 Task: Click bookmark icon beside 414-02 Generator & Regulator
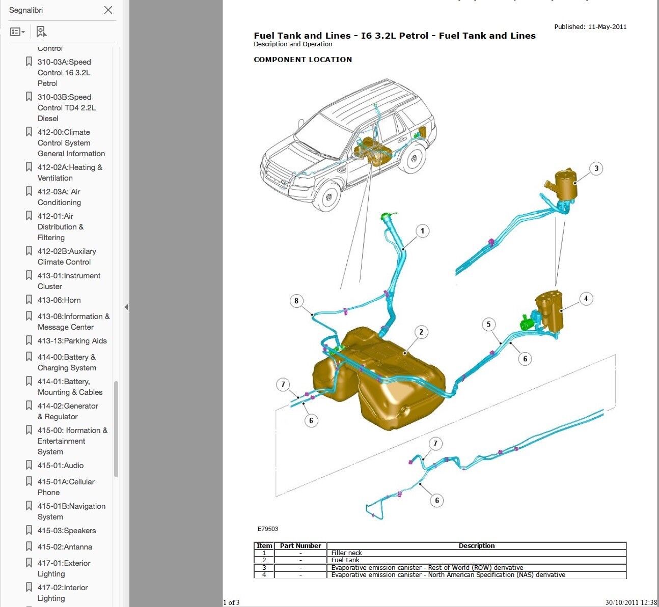pos(29,406)
